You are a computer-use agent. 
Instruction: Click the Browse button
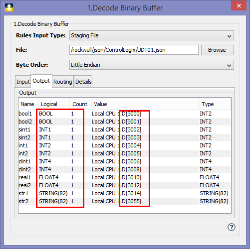[x=217, y=50]
